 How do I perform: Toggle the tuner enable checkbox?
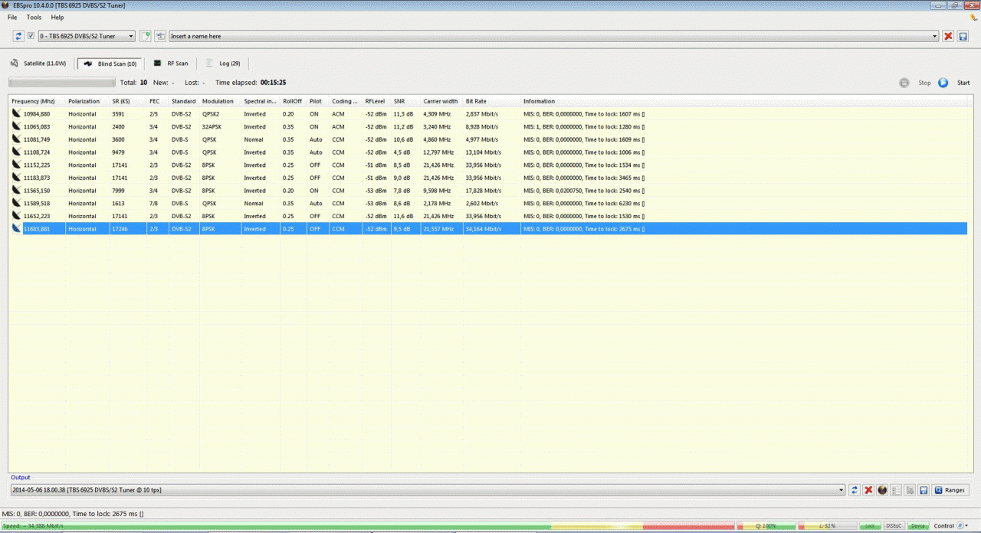(x=31, y=36)
